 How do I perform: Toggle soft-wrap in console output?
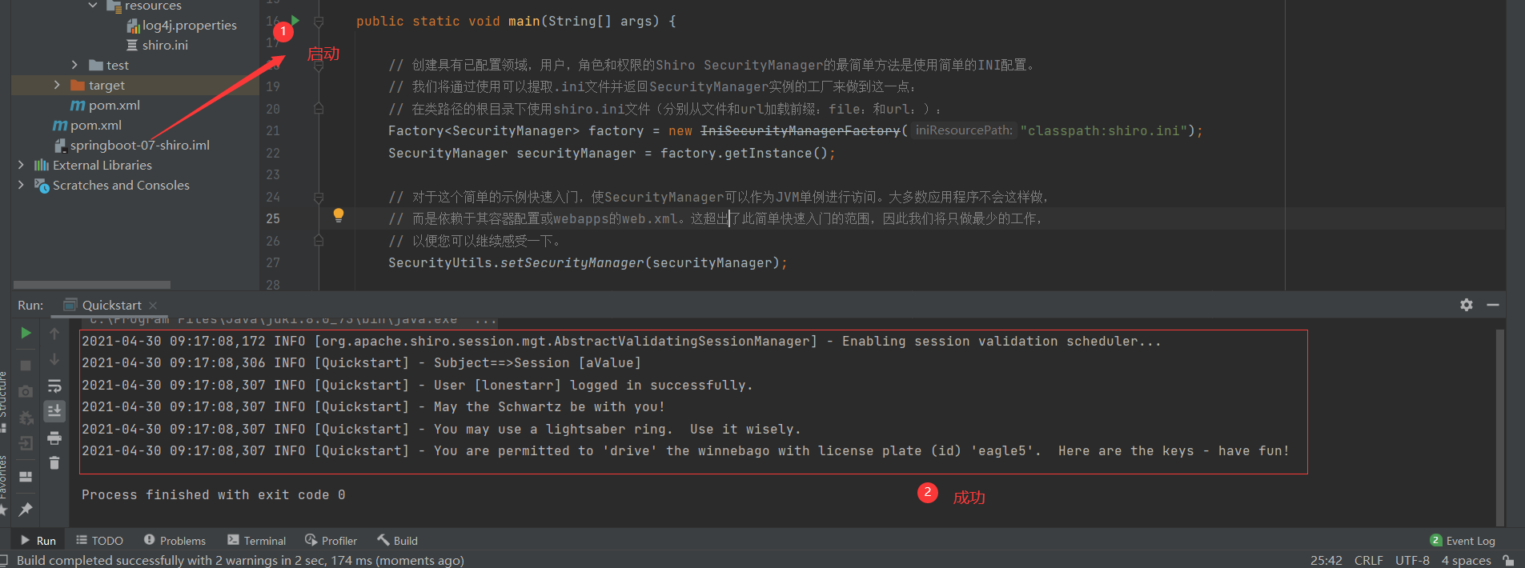54,386
